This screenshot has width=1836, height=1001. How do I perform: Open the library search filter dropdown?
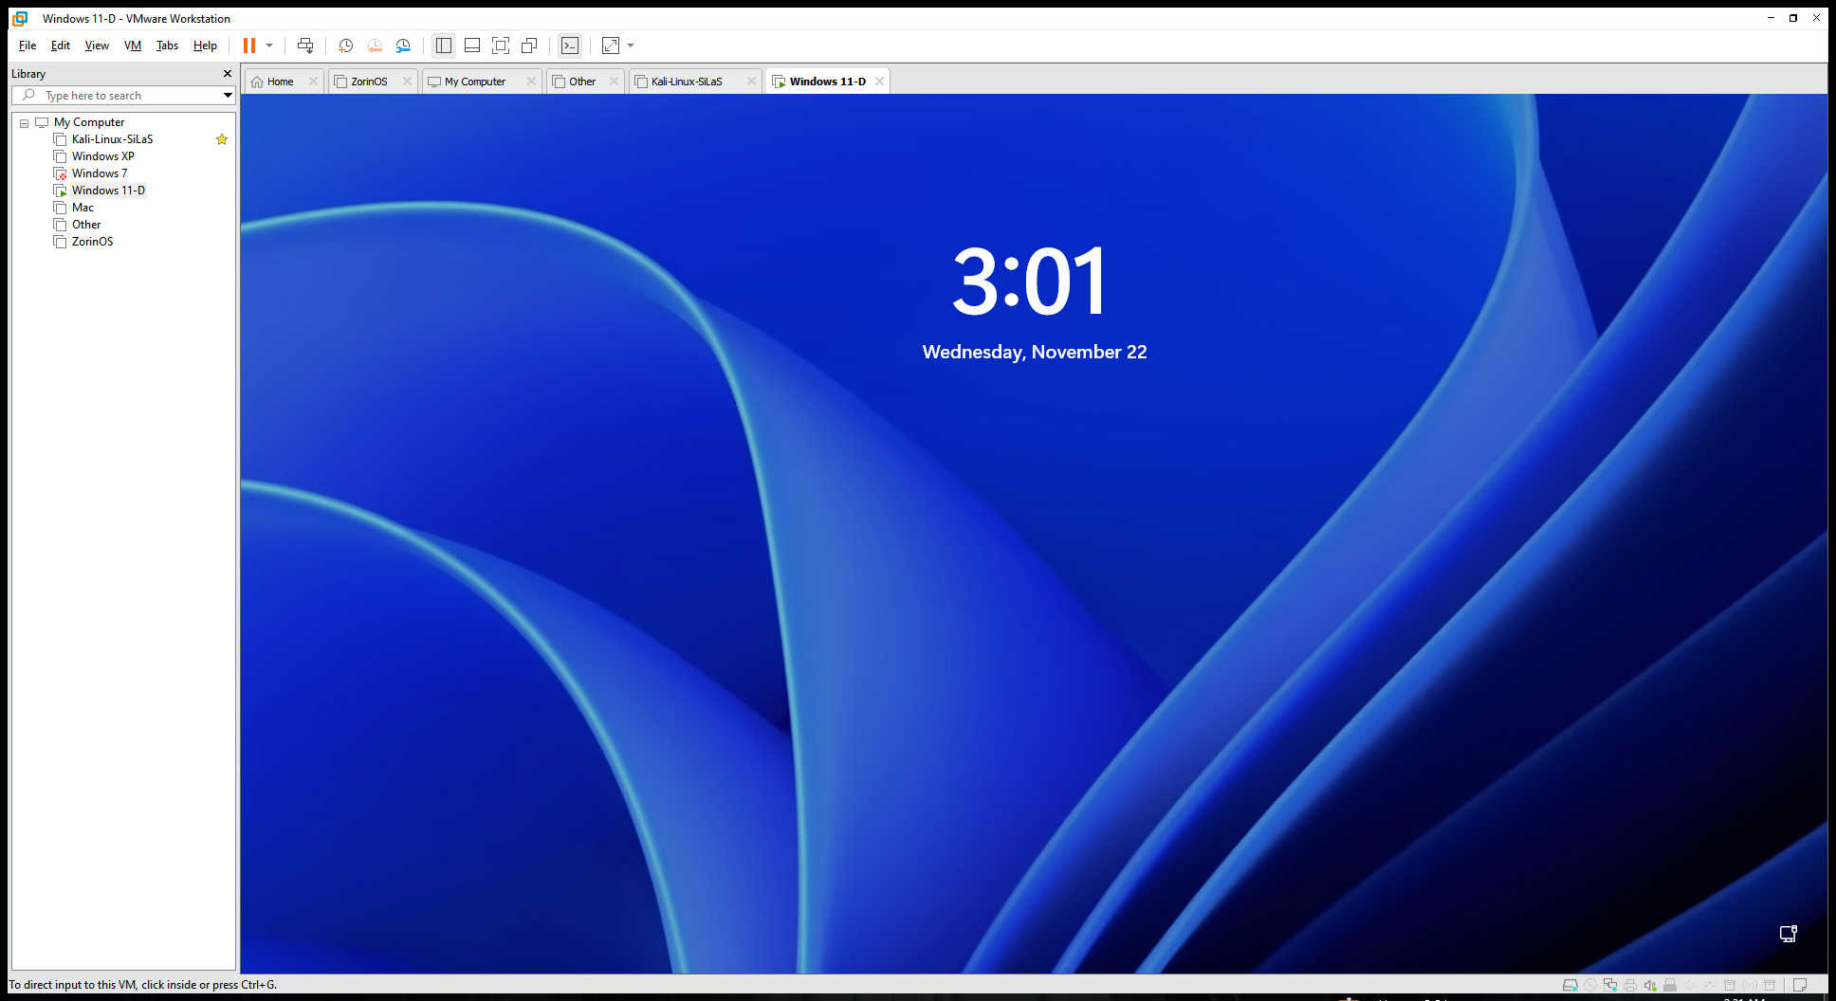[228, 95]
